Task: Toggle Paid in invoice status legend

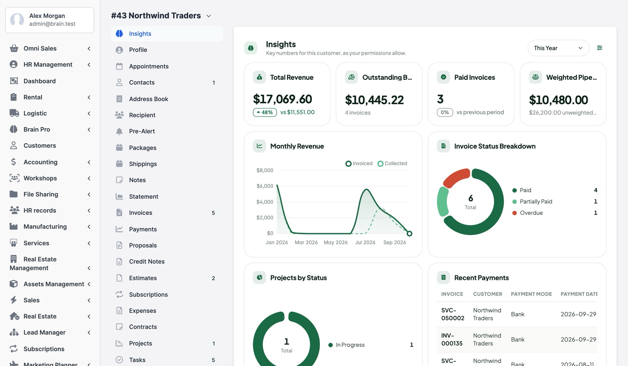Action: click(x=554, y=190)
